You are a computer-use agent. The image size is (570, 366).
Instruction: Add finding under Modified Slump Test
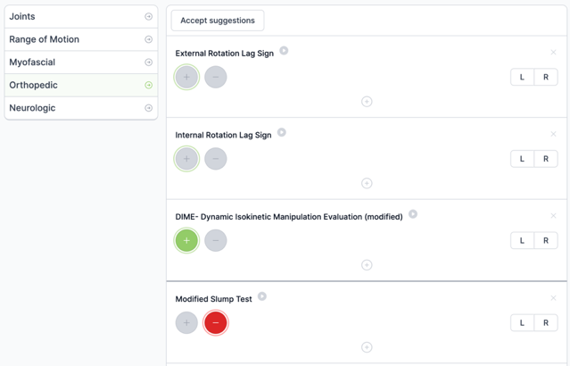367,347
